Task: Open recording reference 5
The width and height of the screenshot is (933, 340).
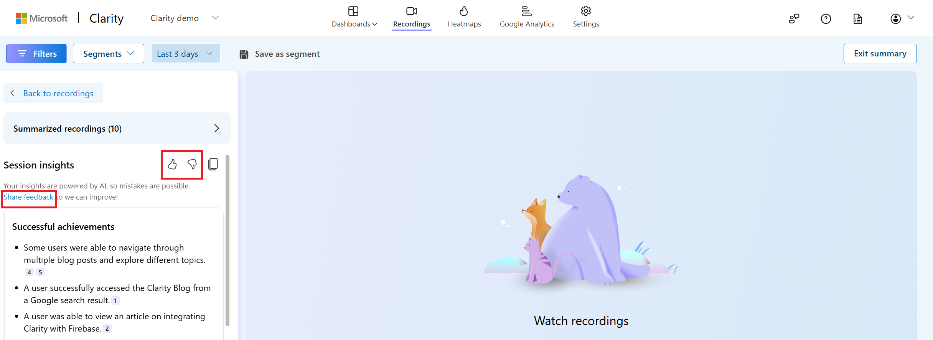Action: [x=40, y=272]
